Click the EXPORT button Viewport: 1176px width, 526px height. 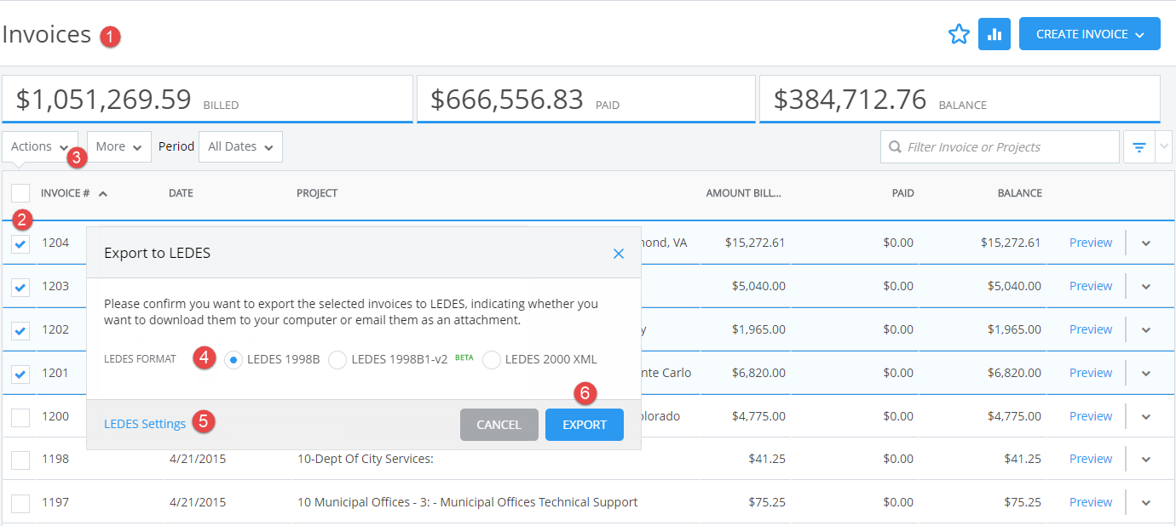(x=584, y=424)
